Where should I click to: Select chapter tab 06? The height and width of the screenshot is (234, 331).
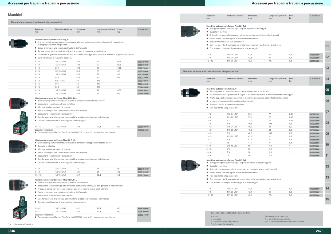(328, 101)
